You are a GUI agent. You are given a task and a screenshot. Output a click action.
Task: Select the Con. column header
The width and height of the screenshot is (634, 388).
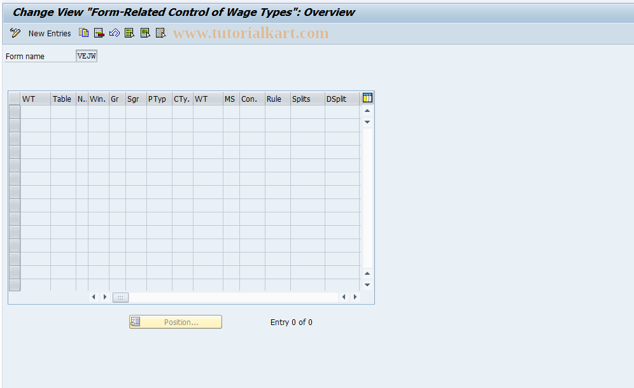point(252,99)
